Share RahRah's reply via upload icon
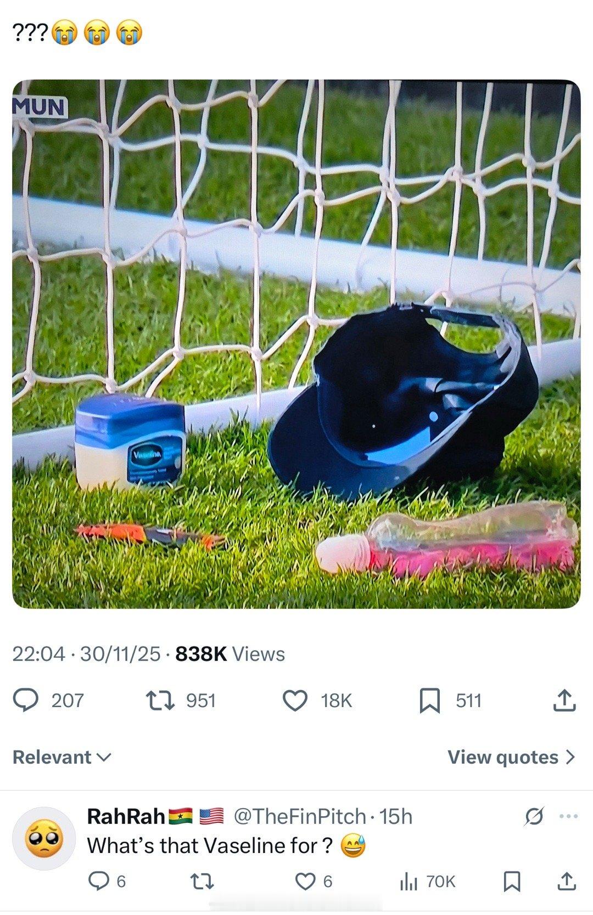 (566, 881)
